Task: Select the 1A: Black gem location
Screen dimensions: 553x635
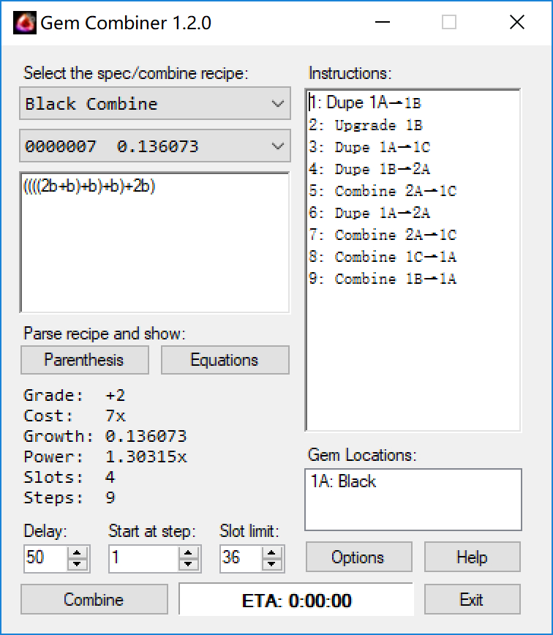Action: click(342, 481)
